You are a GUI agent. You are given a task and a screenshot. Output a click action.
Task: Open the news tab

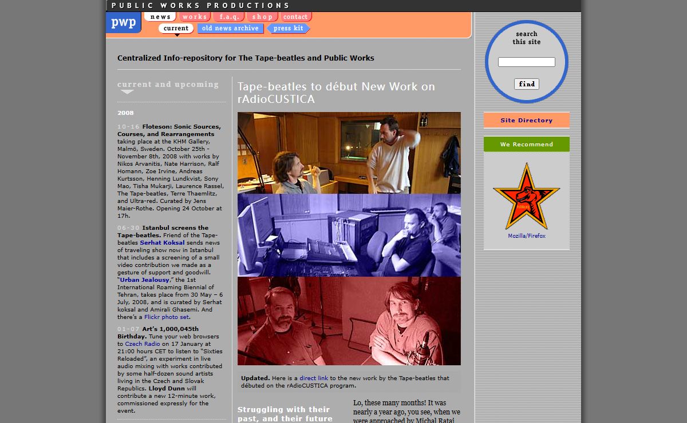(x=160, y=17)
